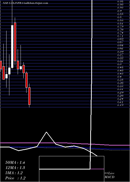Click the white MACD histogram box
The image size is (130, 182).
[71, 169]
